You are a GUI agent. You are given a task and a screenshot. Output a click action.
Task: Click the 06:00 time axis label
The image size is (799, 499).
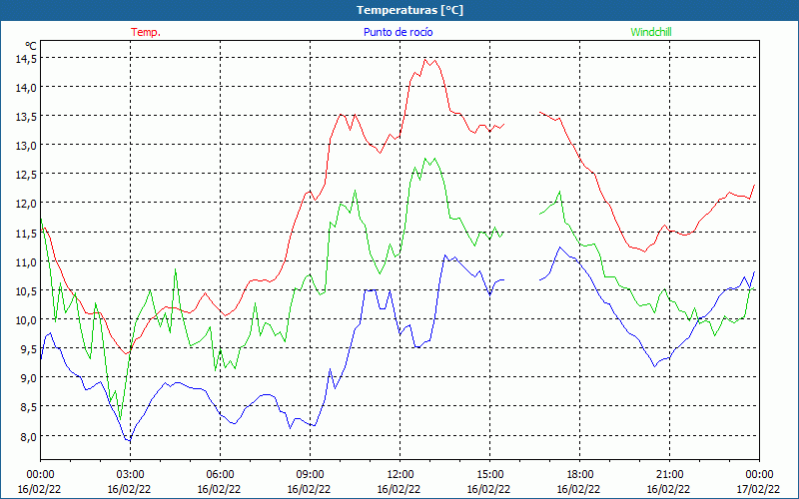pos(220,475)
